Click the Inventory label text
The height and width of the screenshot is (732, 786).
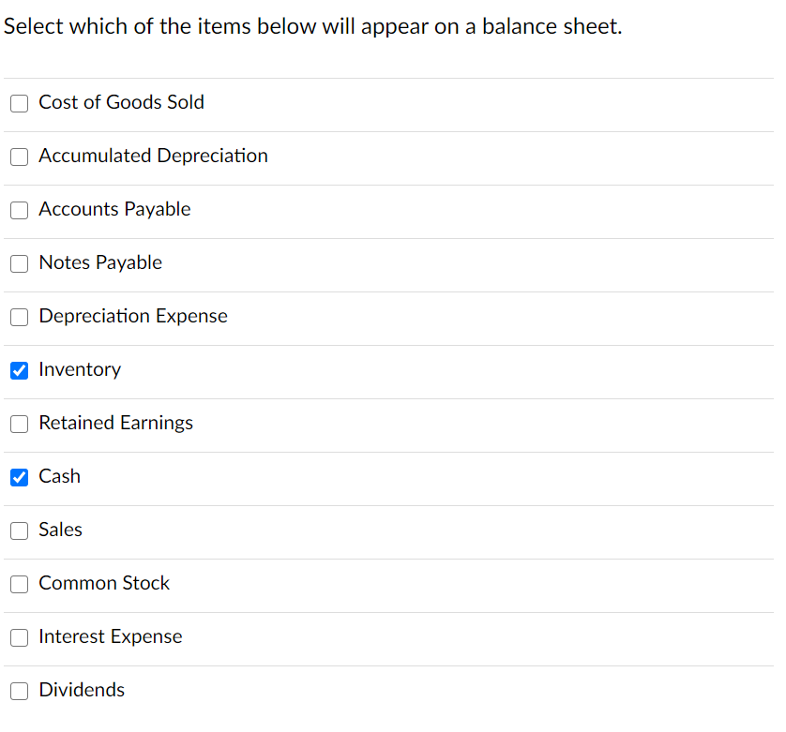(x=80, y=369)
